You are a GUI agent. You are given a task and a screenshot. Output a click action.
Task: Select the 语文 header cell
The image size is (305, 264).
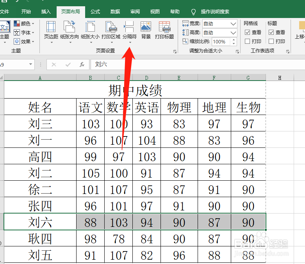pos(91,107)
